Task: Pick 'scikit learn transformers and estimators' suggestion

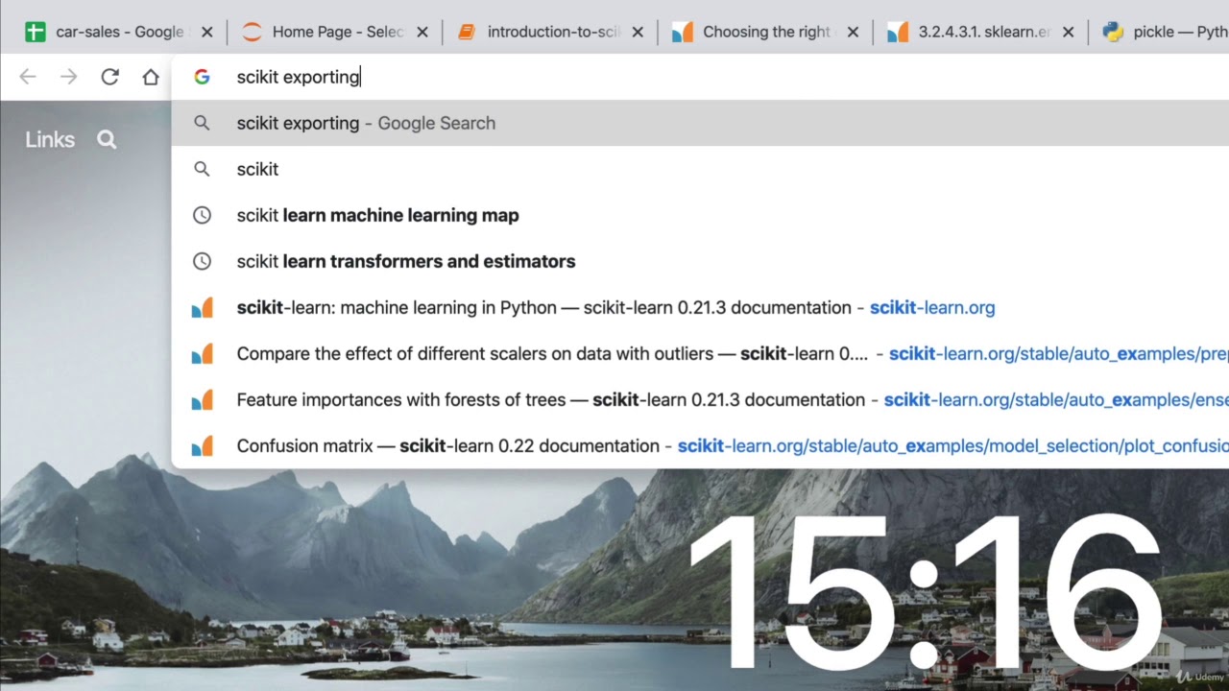Action: (x=405, y=261)
